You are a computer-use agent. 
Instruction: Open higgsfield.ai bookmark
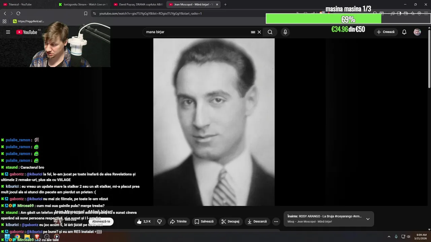coord(29,21)
